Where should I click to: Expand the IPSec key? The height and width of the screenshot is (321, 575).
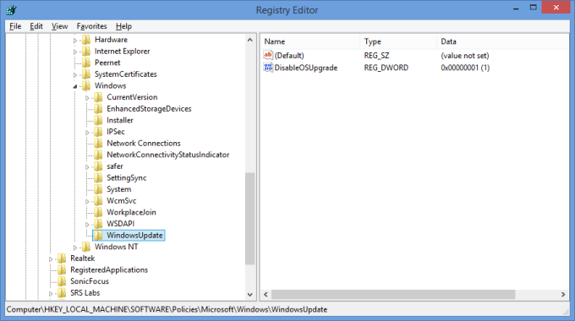click(x=87, y=133)
